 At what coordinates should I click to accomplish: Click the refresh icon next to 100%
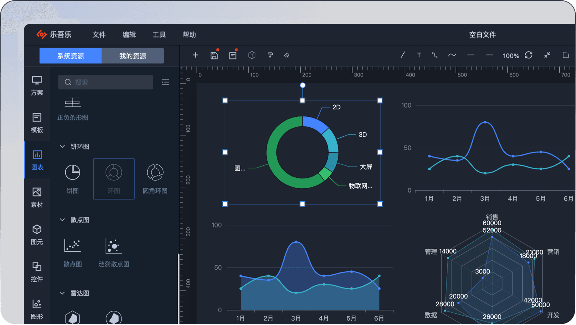[x=528, y=55]
